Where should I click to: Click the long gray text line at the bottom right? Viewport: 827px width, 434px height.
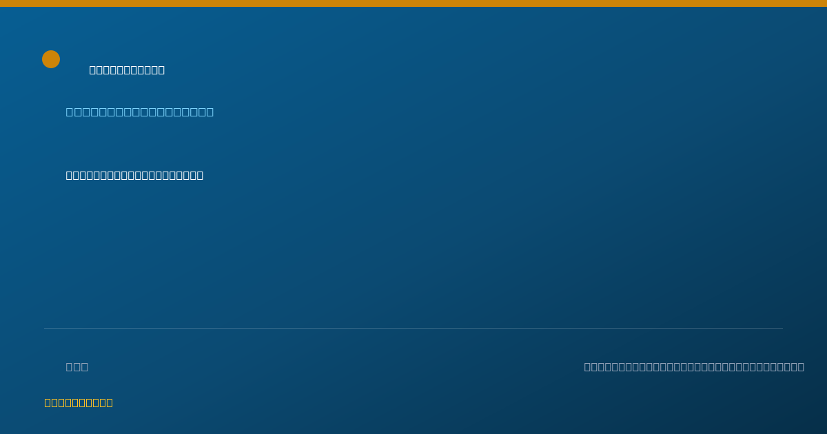click(x=694, y=366)
